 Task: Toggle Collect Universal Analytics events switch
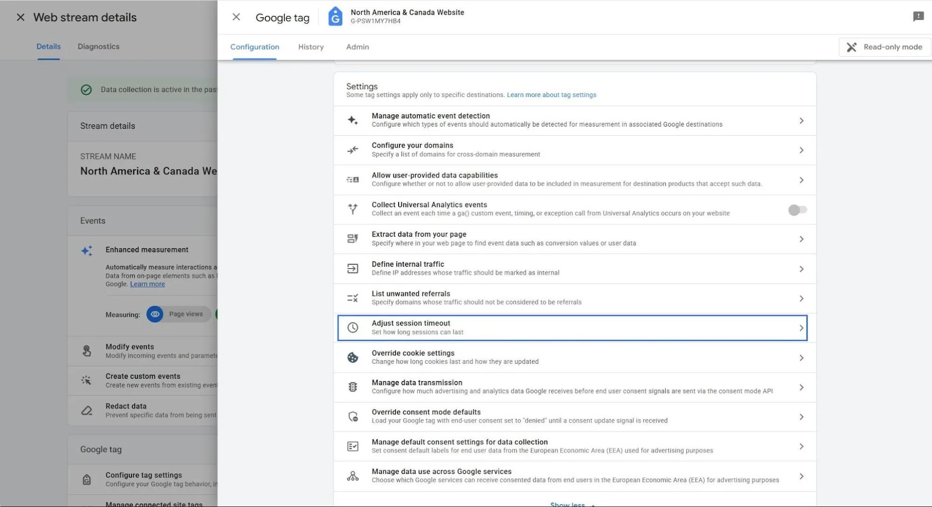[x=798, y=210]
